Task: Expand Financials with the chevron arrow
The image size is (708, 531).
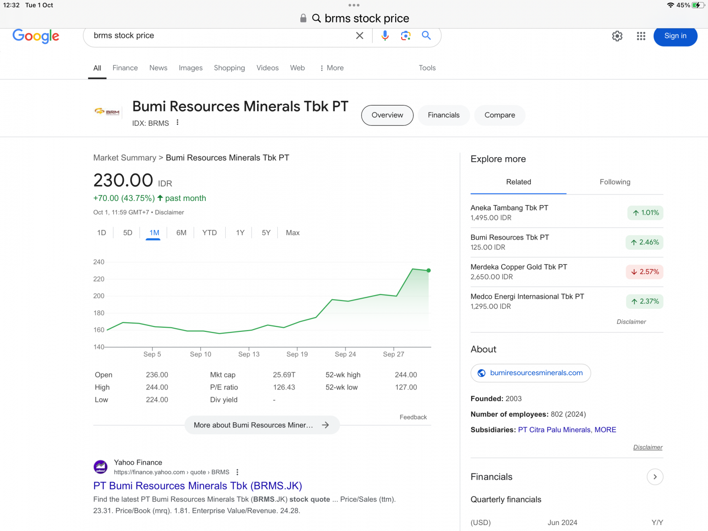Action: (655, 477)
